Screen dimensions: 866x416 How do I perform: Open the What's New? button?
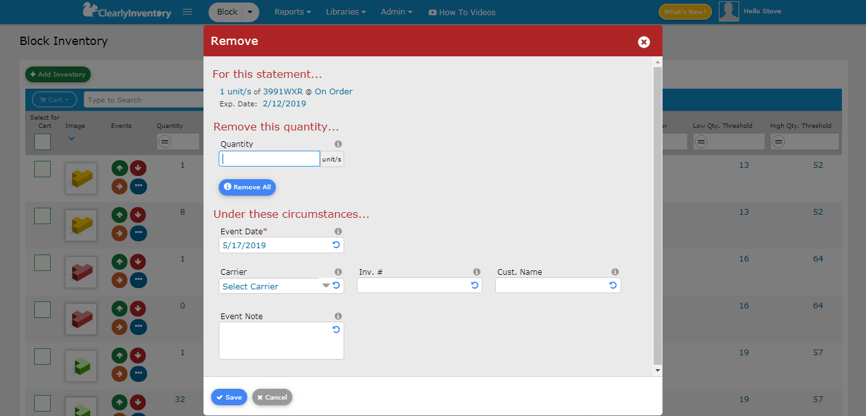pos(685,12)
